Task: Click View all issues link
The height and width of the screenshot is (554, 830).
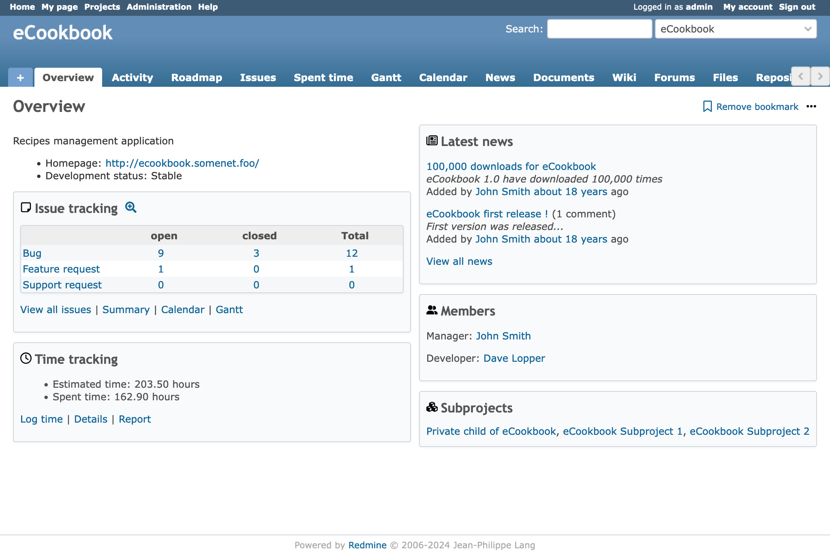Action: 56,310
